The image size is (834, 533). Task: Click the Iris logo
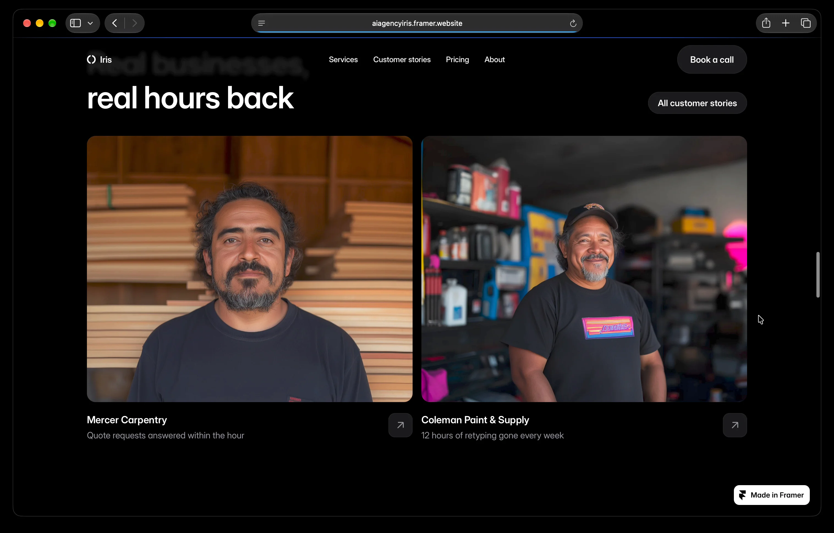pos(99,60)
